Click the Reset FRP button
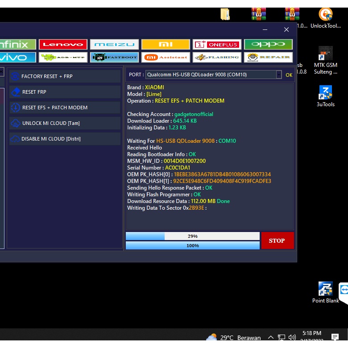This screenshot has width=348, height=348. tap(65, 92)
